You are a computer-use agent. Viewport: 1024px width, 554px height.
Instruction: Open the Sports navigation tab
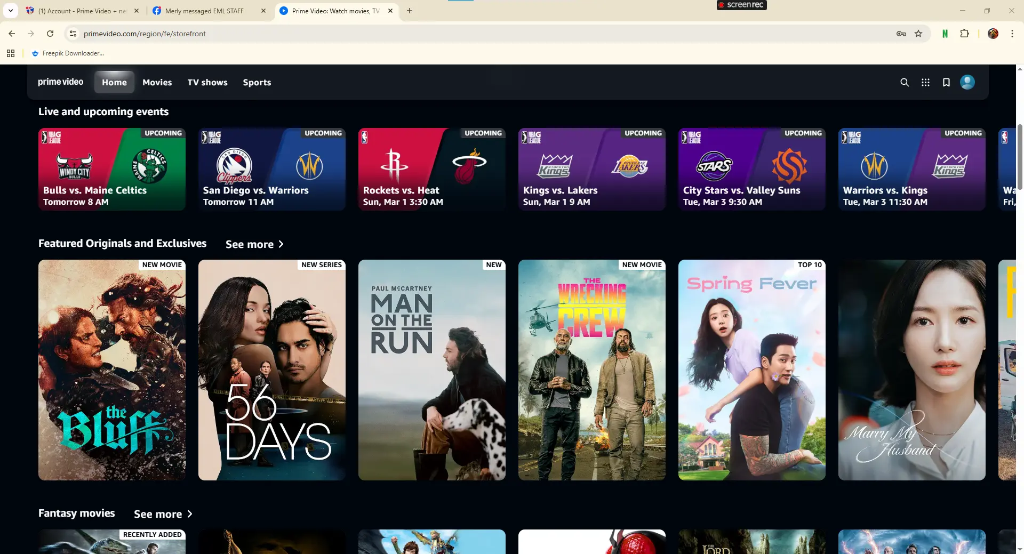coord(257,82)
